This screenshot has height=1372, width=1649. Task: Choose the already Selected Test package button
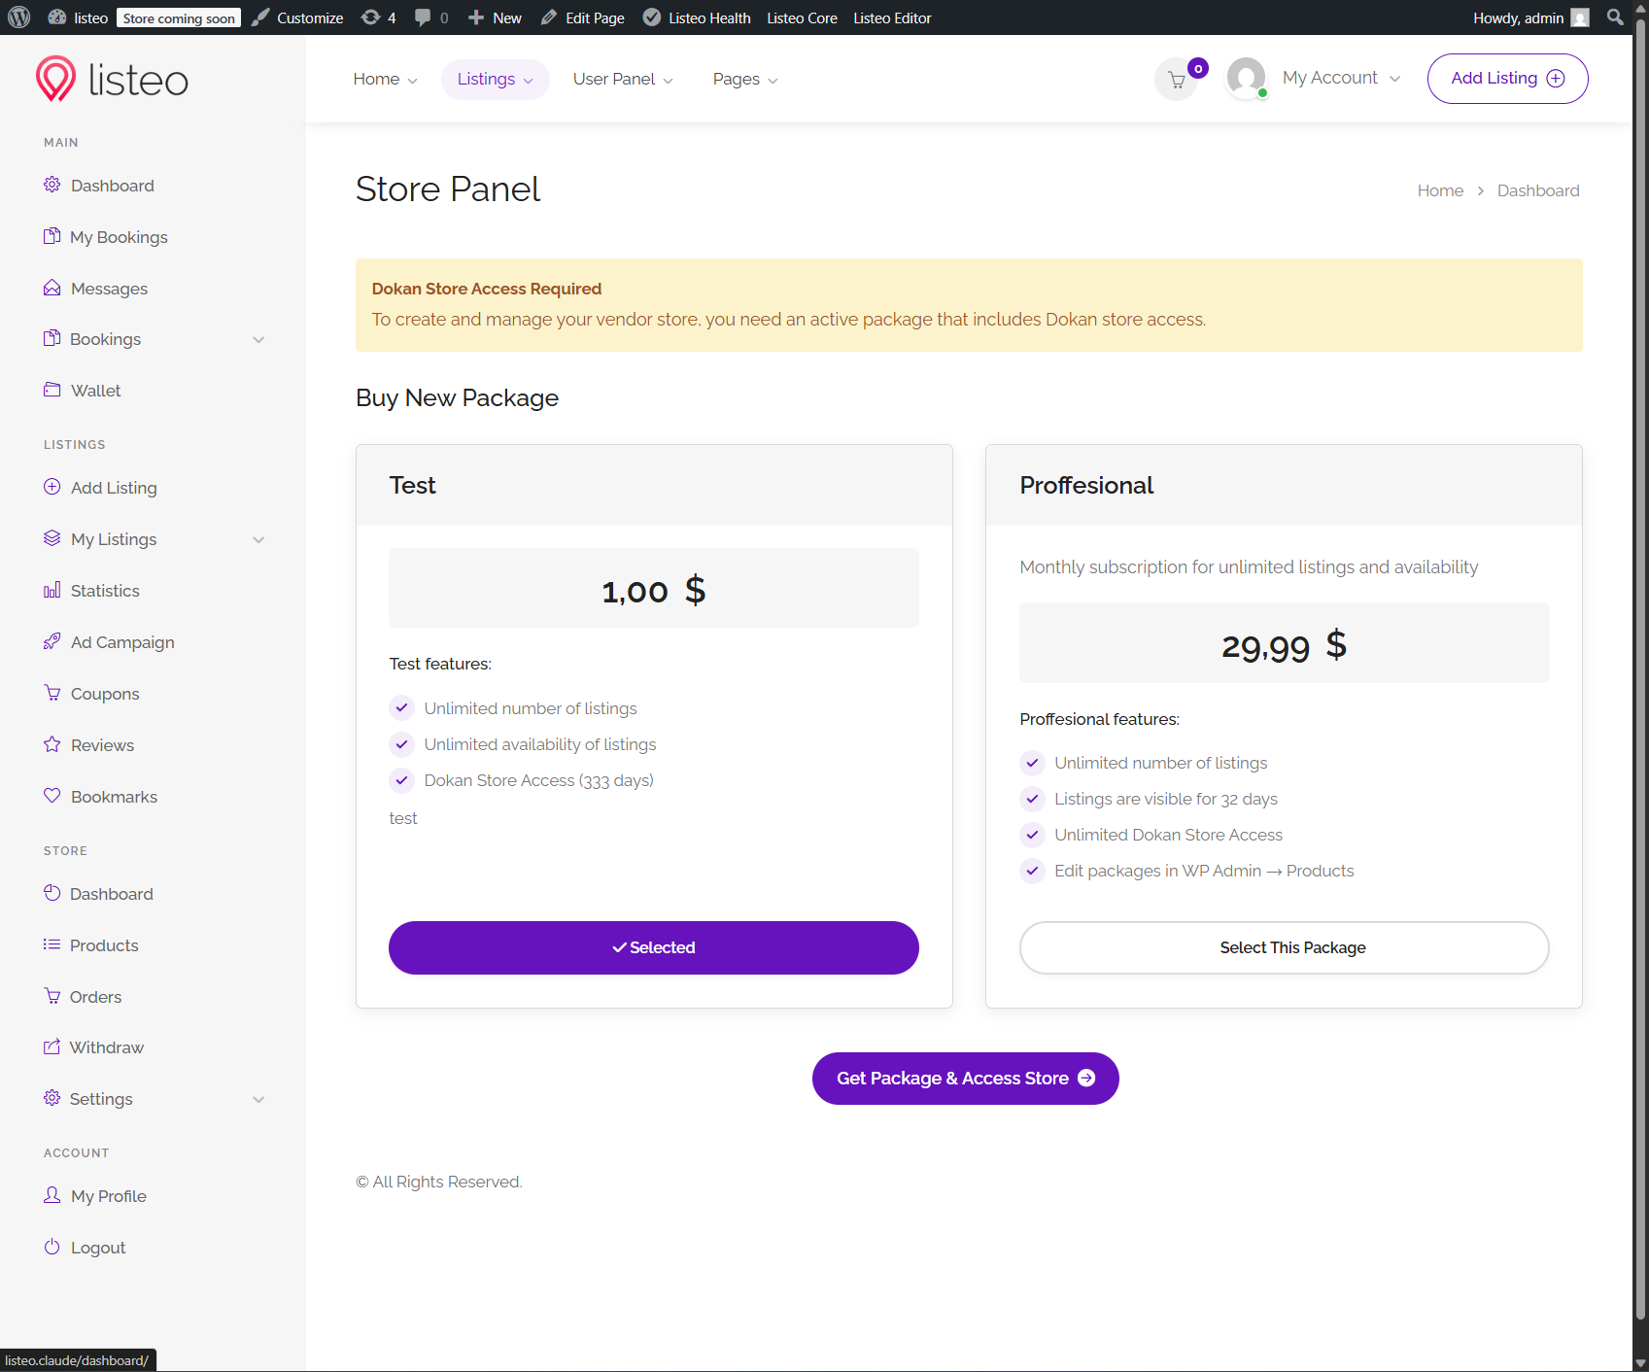click(653, 947)
